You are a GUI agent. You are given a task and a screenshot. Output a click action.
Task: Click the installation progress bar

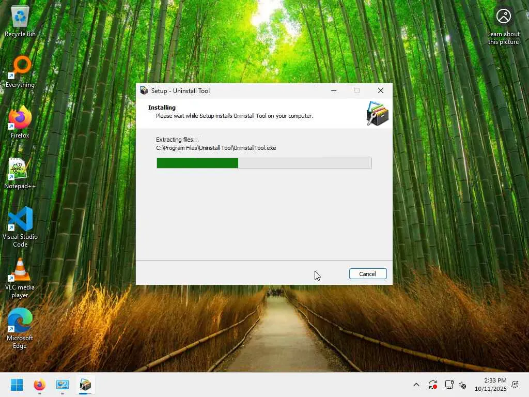[x=264, y=163]
